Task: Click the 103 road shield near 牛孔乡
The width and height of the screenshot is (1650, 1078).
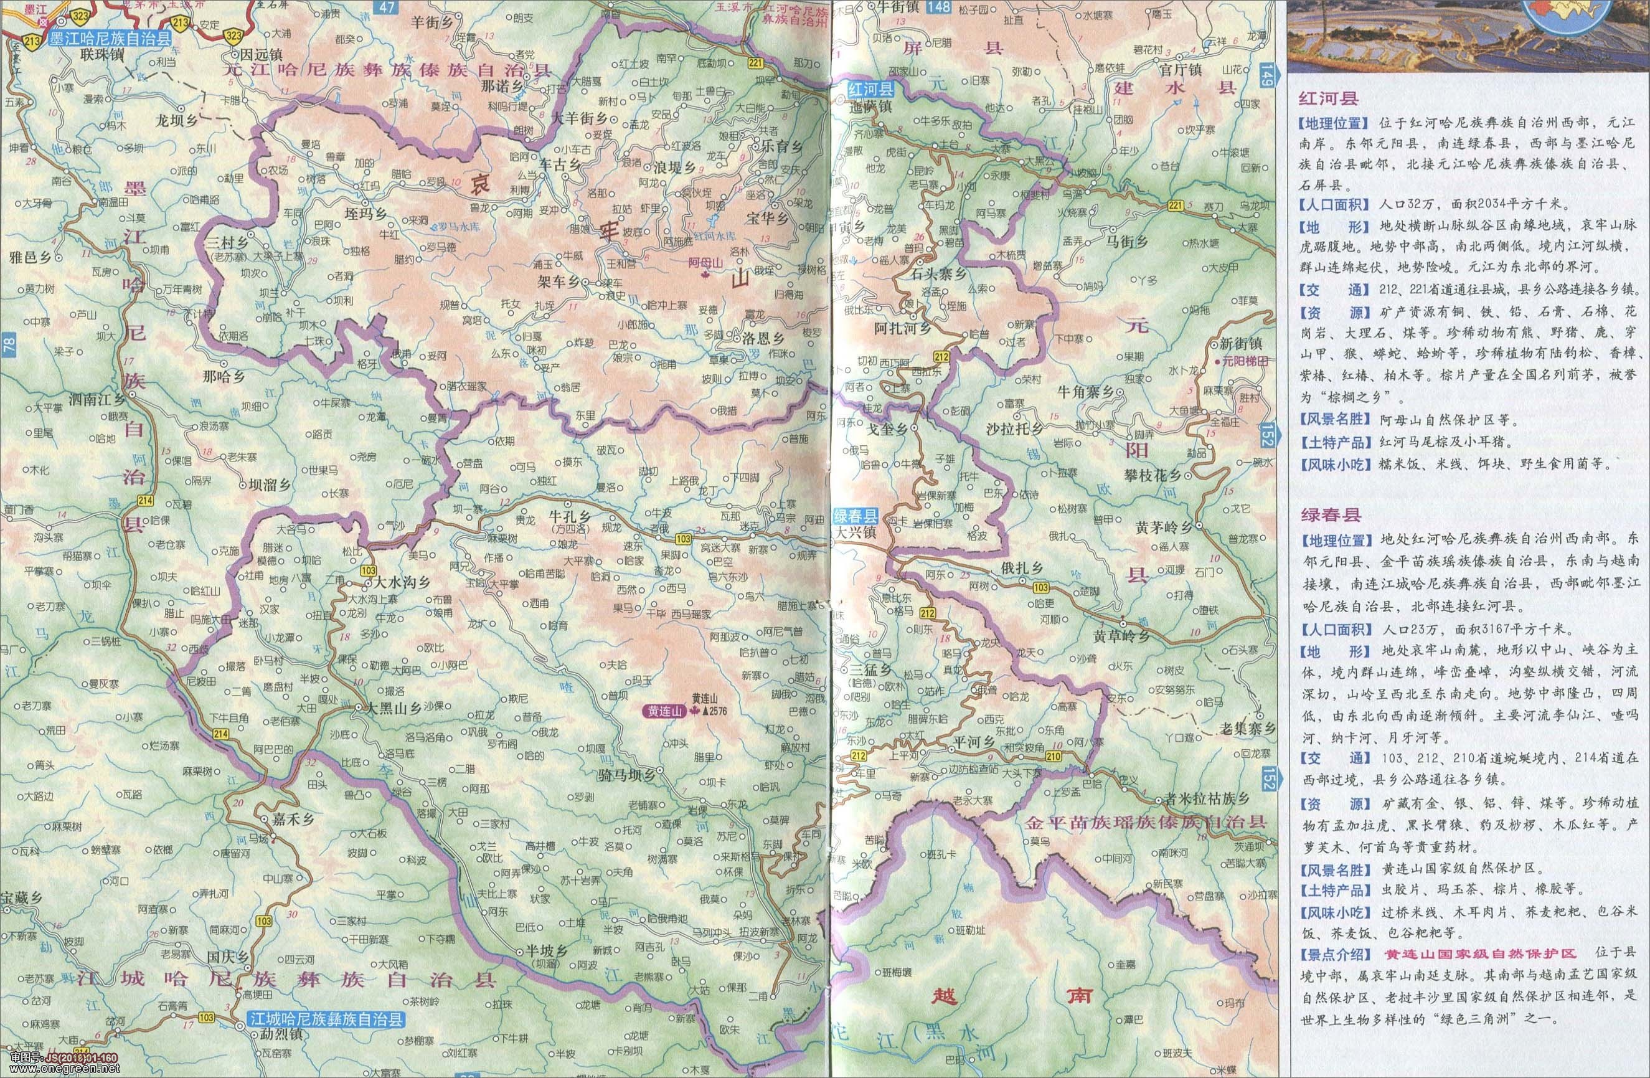Action: pyautogui.click(x=683, y=538)
